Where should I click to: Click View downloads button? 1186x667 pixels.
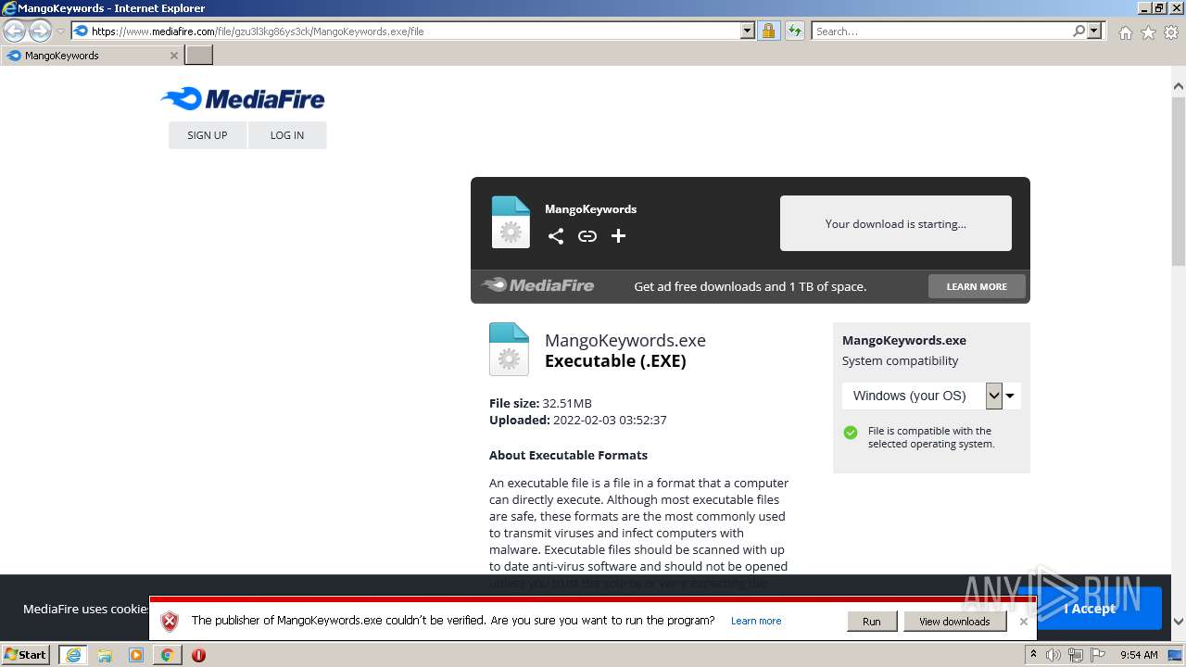954,621
